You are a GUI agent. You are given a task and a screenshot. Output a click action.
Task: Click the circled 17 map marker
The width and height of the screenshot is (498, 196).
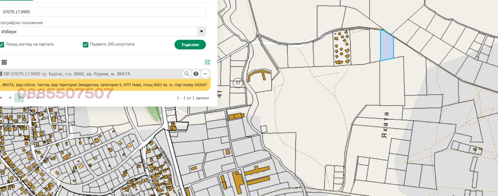[238, 83]
